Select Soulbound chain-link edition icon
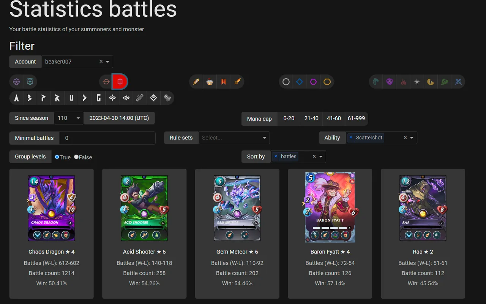Screen dimensions: 486x304 pyautogui.click(x=140, y=98)
